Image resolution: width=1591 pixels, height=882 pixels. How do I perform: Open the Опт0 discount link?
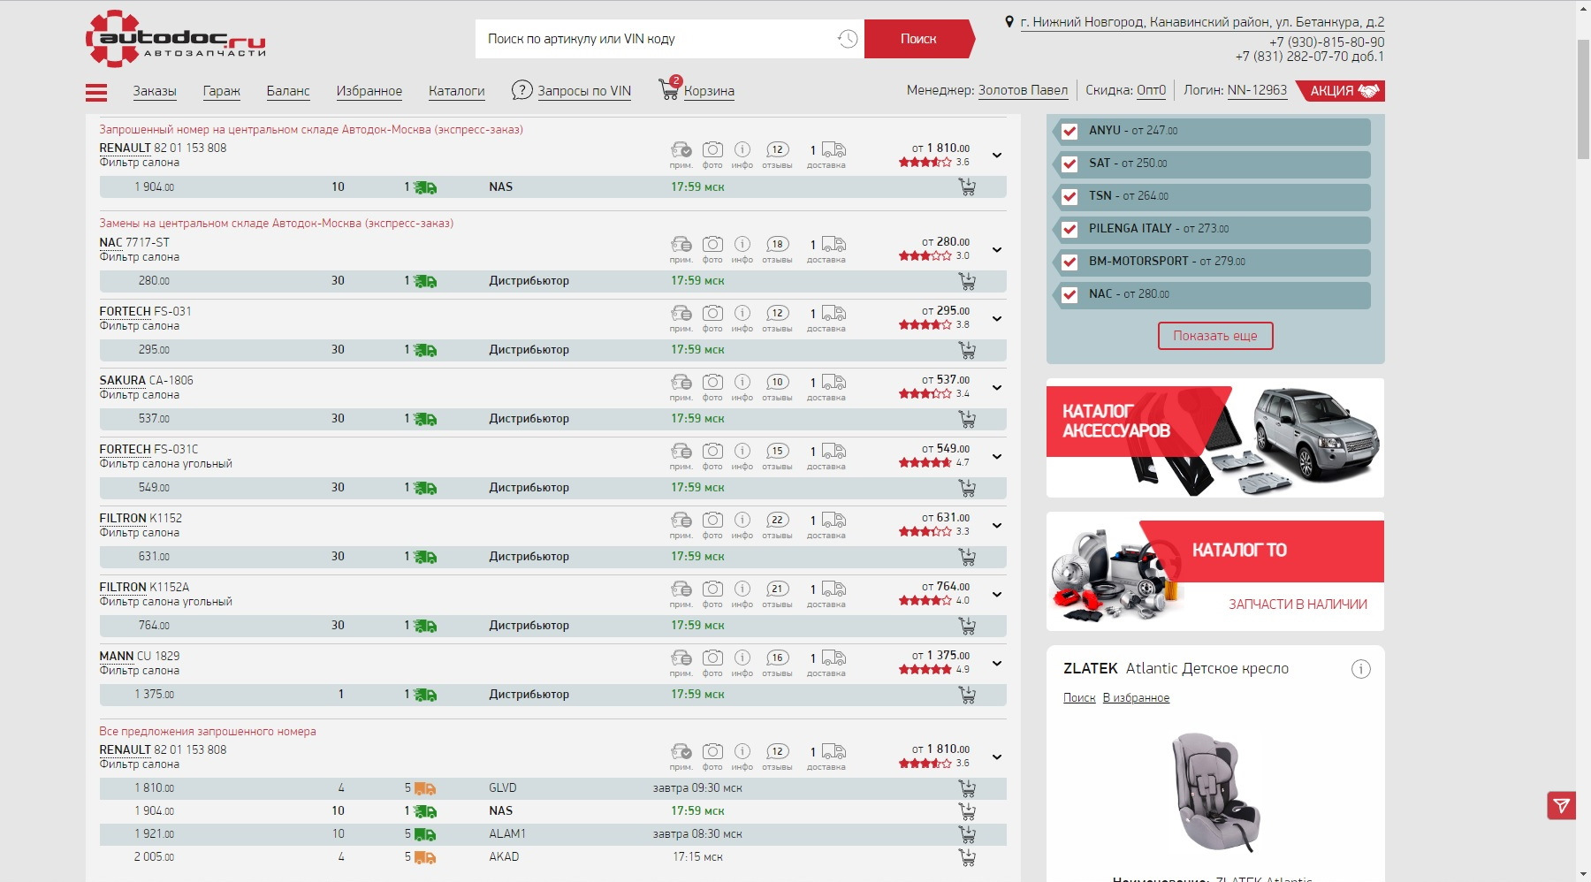click(1151, 90)
